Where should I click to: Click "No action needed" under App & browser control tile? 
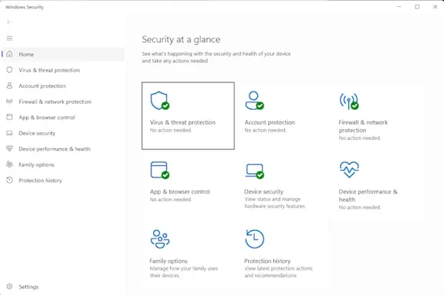[171, 199]
